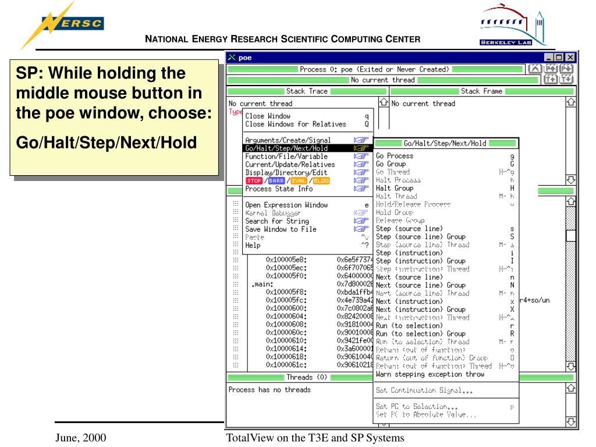Select the highlighted Go/Halt/Step/Next/Hold menu entry
Screen dimensions: 596x447
point(307,148)
